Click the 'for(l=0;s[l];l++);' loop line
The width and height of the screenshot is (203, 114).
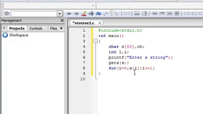(x=132, y=68)
